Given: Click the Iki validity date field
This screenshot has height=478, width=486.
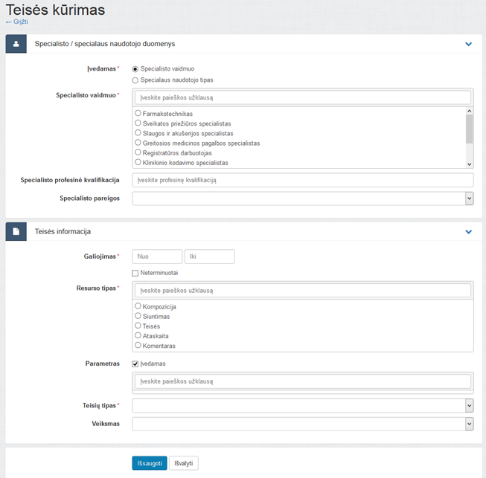Looking at the screenshot, I should (x=210, y=256).
